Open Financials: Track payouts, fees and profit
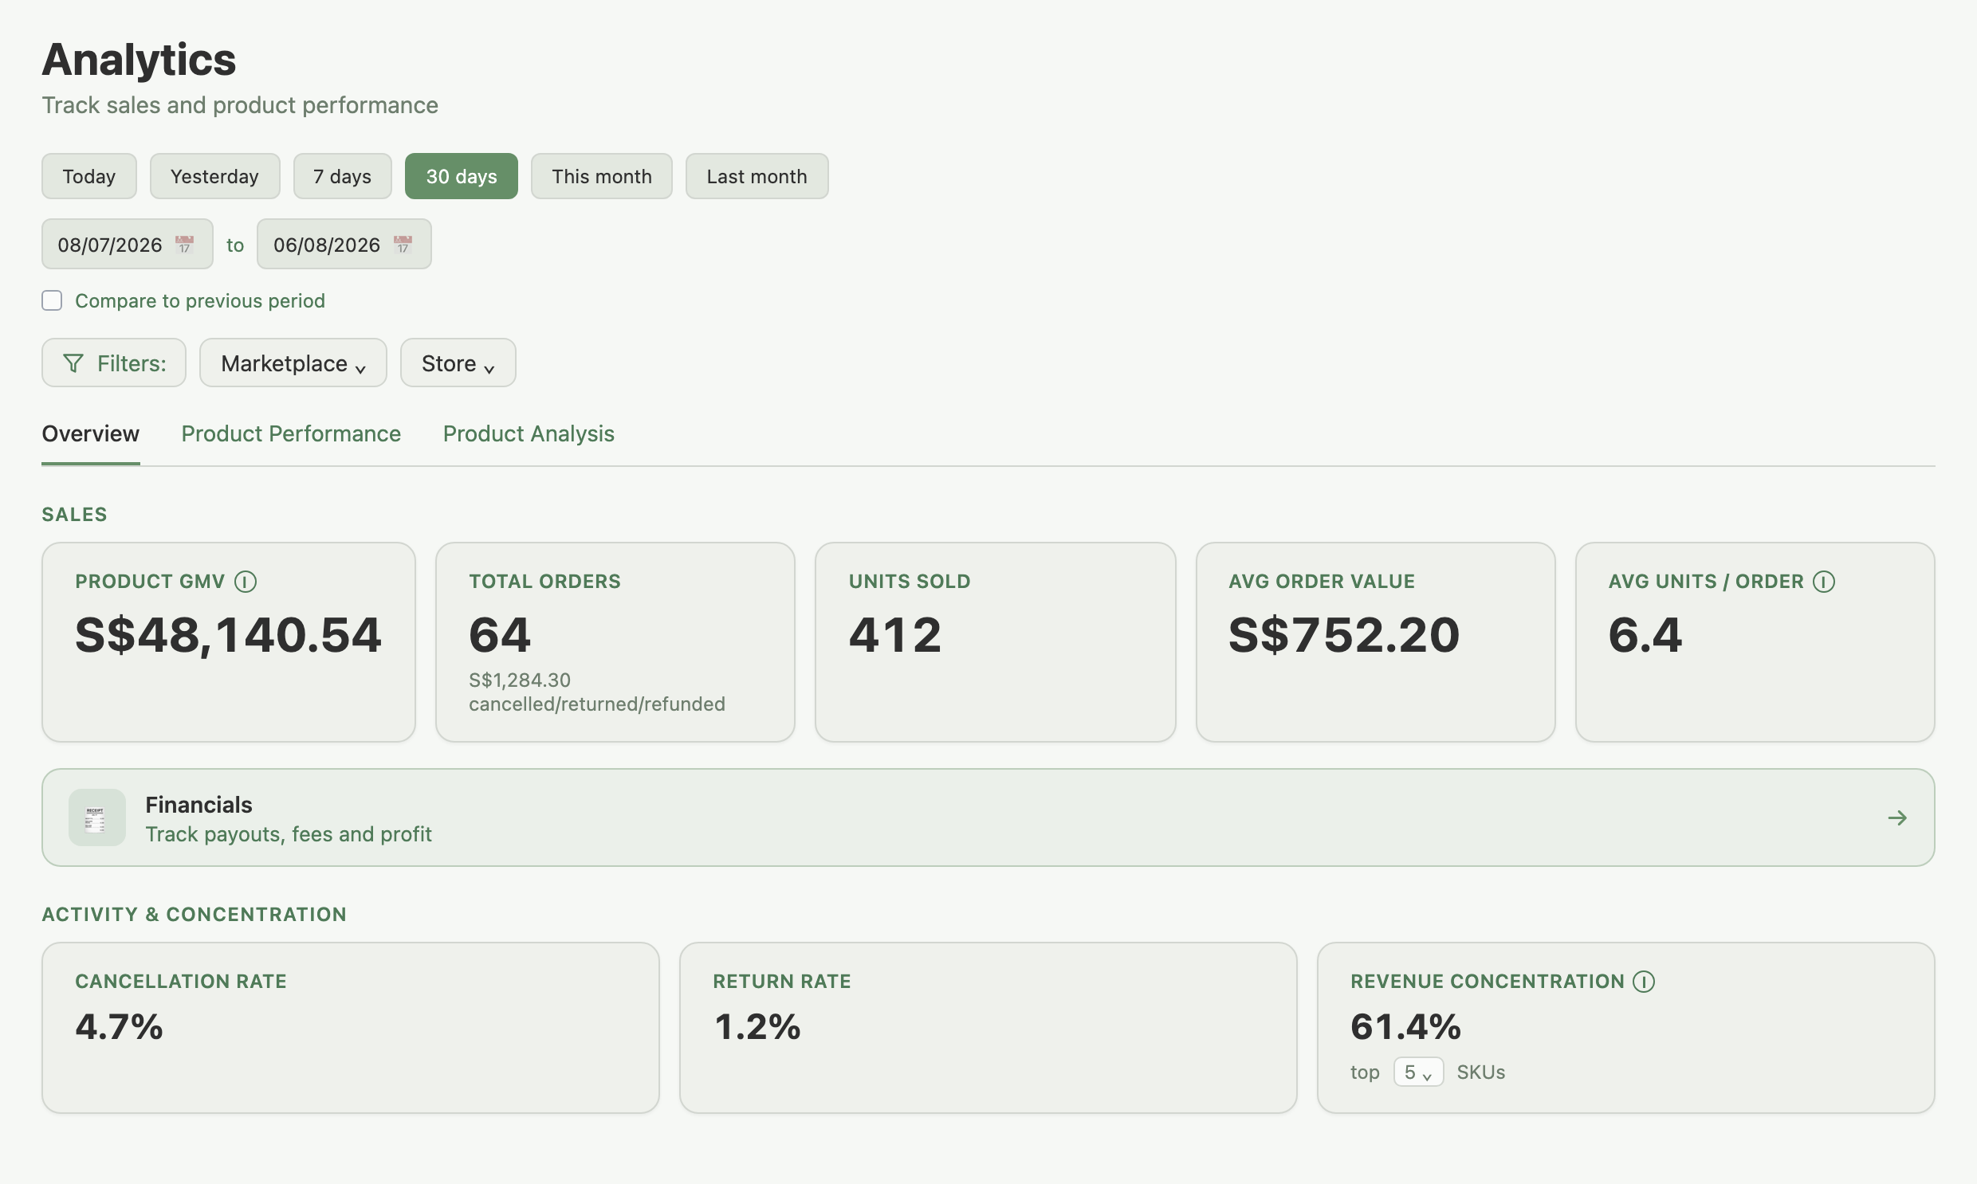This screenshot has width=1977, height=1184. coord(988,817)
